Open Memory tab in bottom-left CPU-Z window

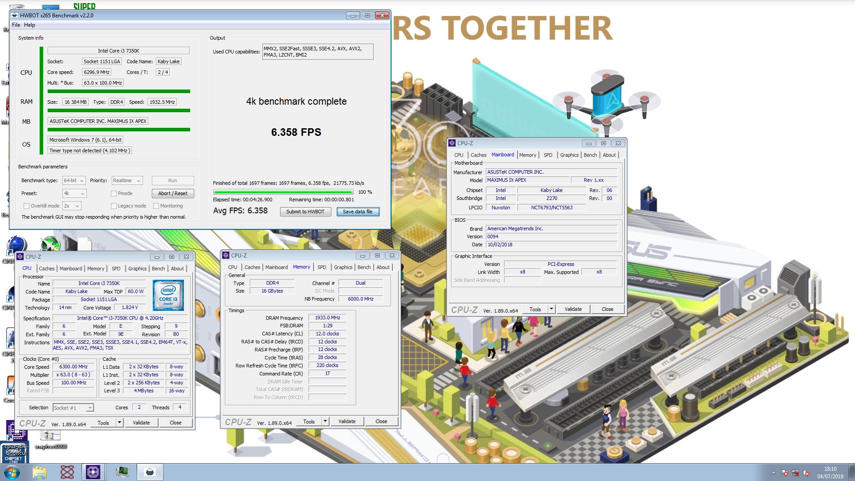(x=96, y=269)
